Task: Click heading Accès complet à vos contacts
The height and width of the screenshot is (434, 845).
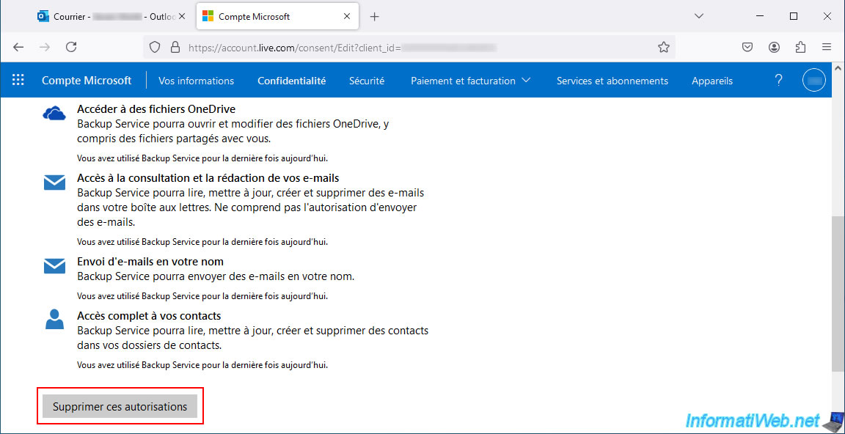Action: coord(149,315)
